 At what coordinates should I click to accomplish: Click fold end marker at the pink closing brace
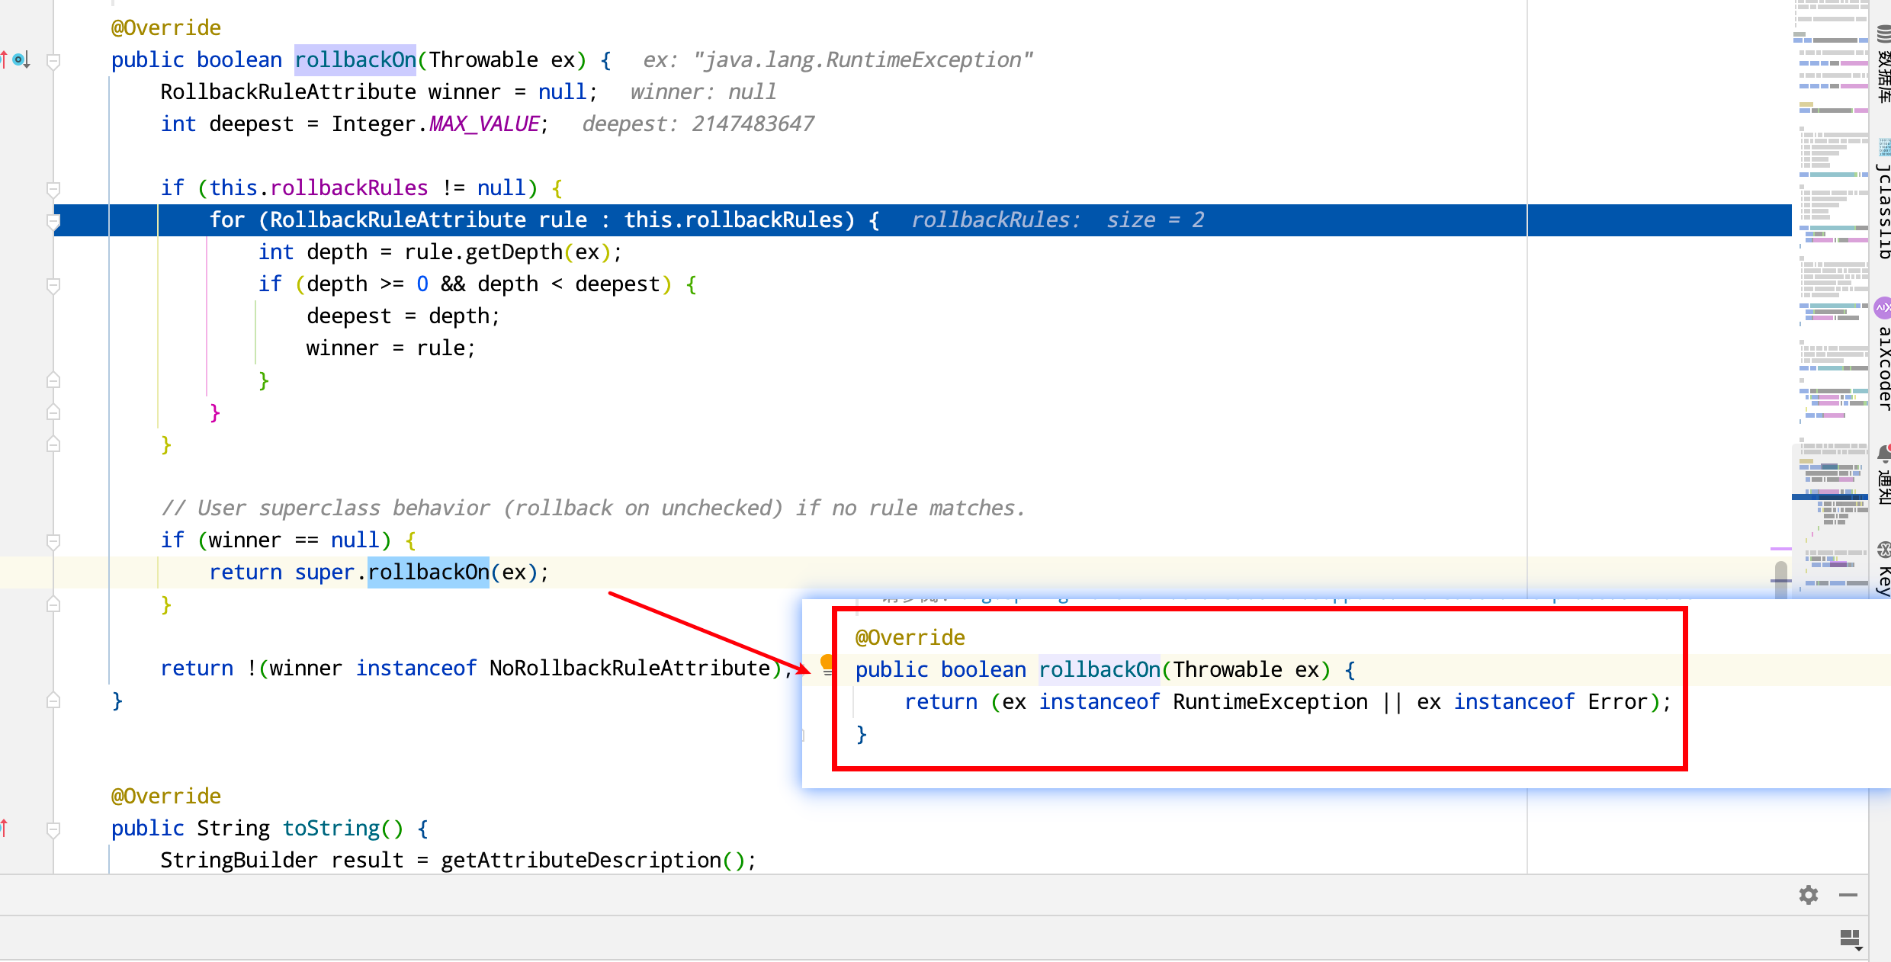(x=53, y=412)
